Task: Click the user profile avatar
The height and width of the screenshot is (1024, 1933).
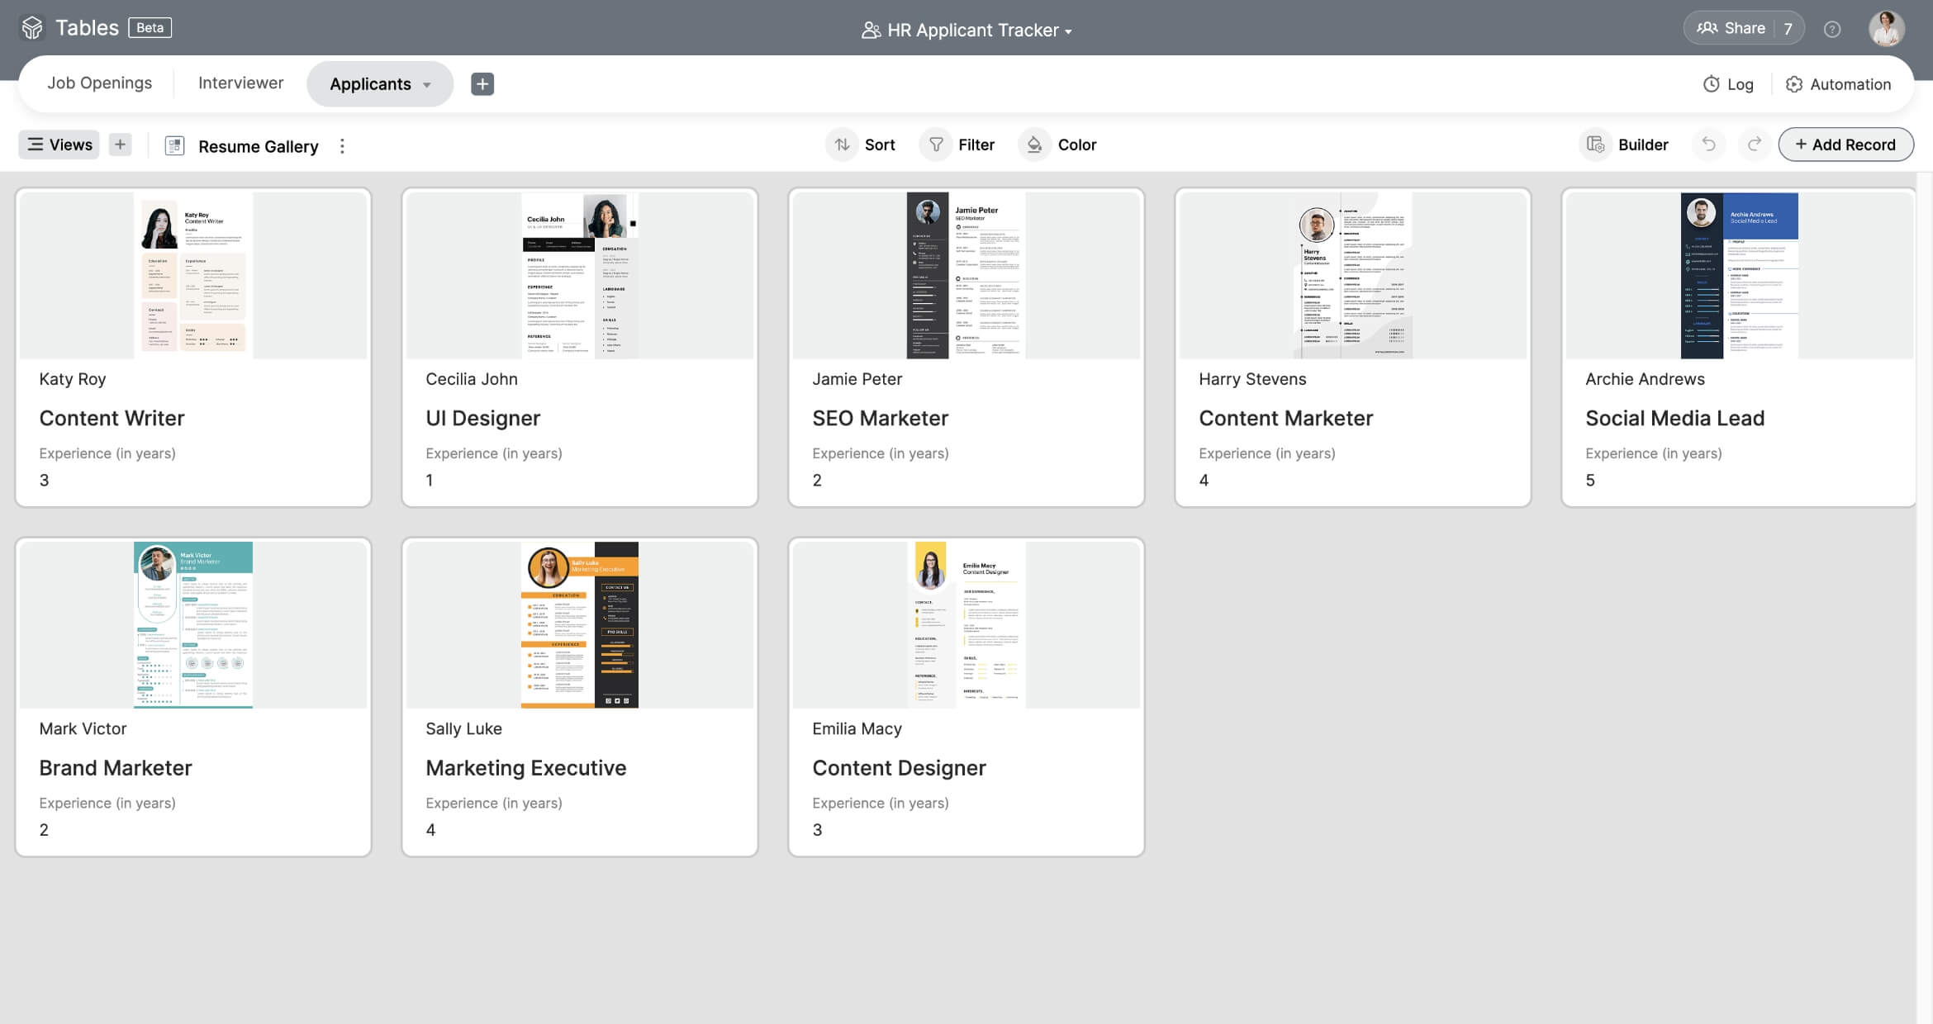Action: point(1886,29)
